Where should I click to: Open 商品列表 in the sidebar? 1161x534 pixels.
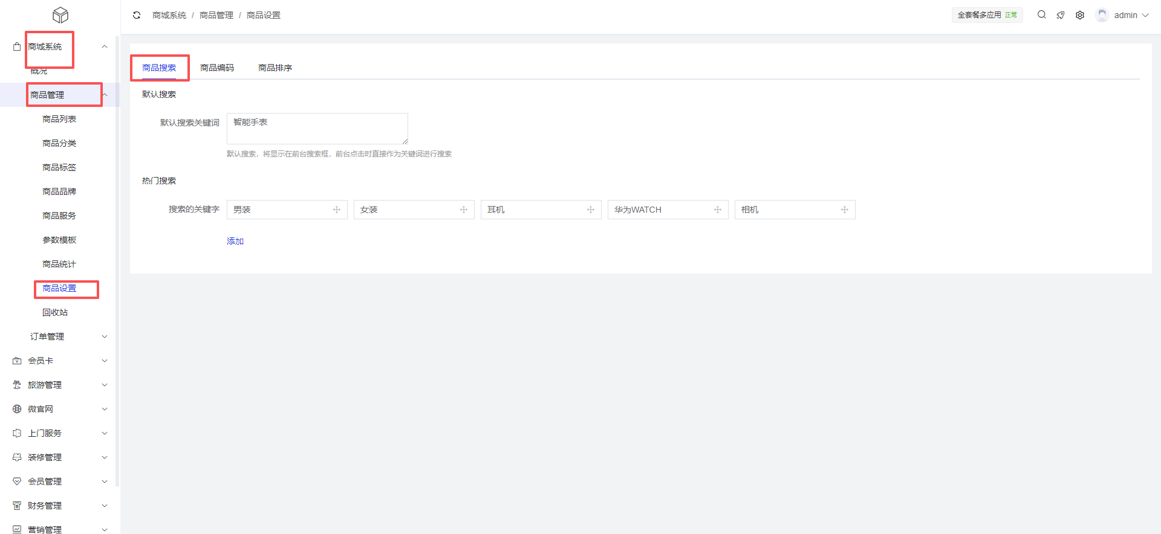[59, 119]
